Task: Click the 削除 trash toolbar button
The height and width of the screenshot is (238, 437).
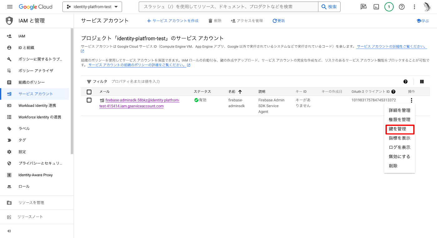Action: 215,21
